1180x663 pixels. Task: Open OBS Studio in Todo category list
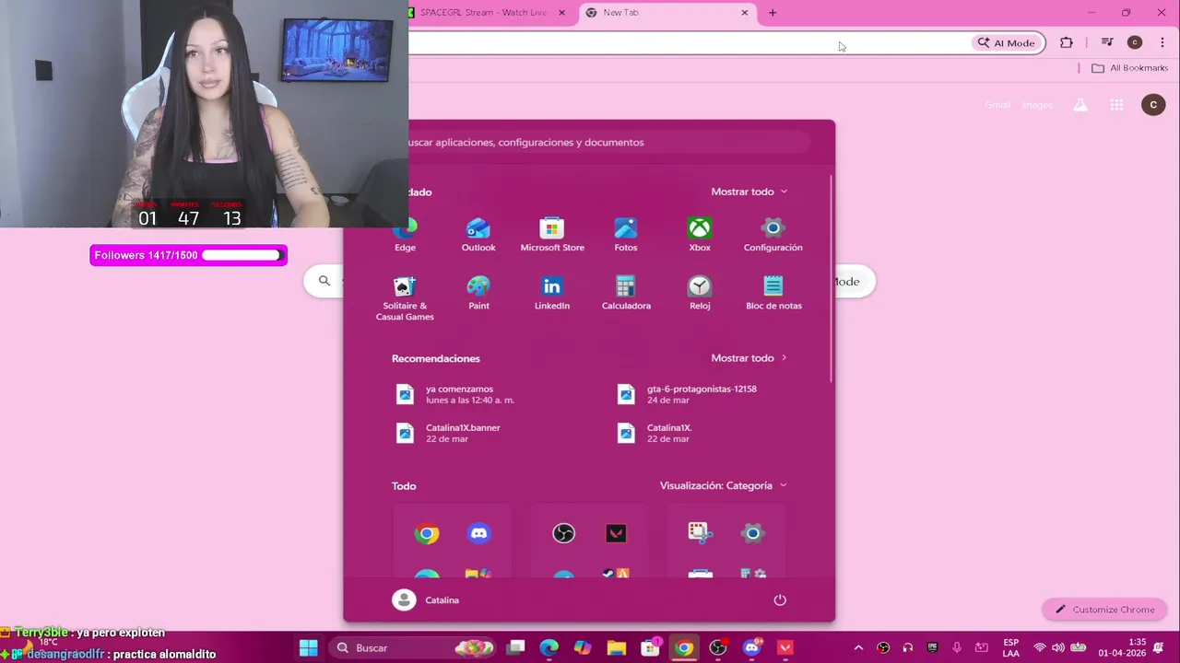pos(563,533)
